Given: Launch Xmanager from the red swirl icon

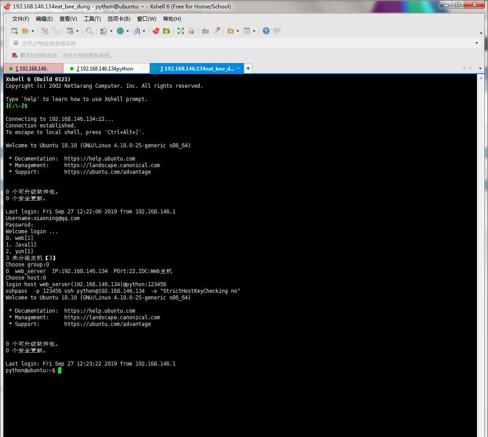Looking at the screenshot, I should (156, 31).
